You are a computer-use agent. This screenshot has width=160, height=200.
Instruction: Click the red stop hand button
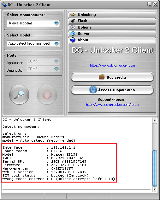[x=47, y=95]
